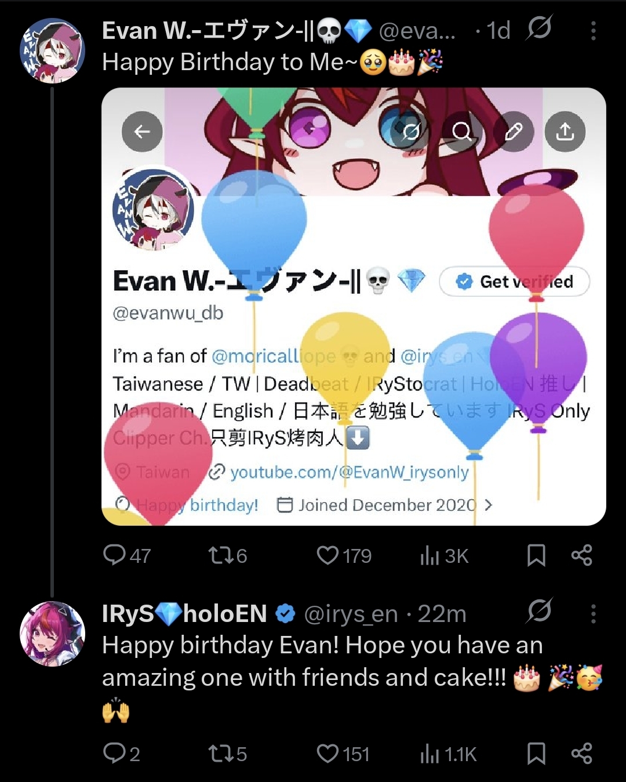Tap the Grok icon on IRyS's reply
This screenshot has height=782, width=626.
click(539, 611)
